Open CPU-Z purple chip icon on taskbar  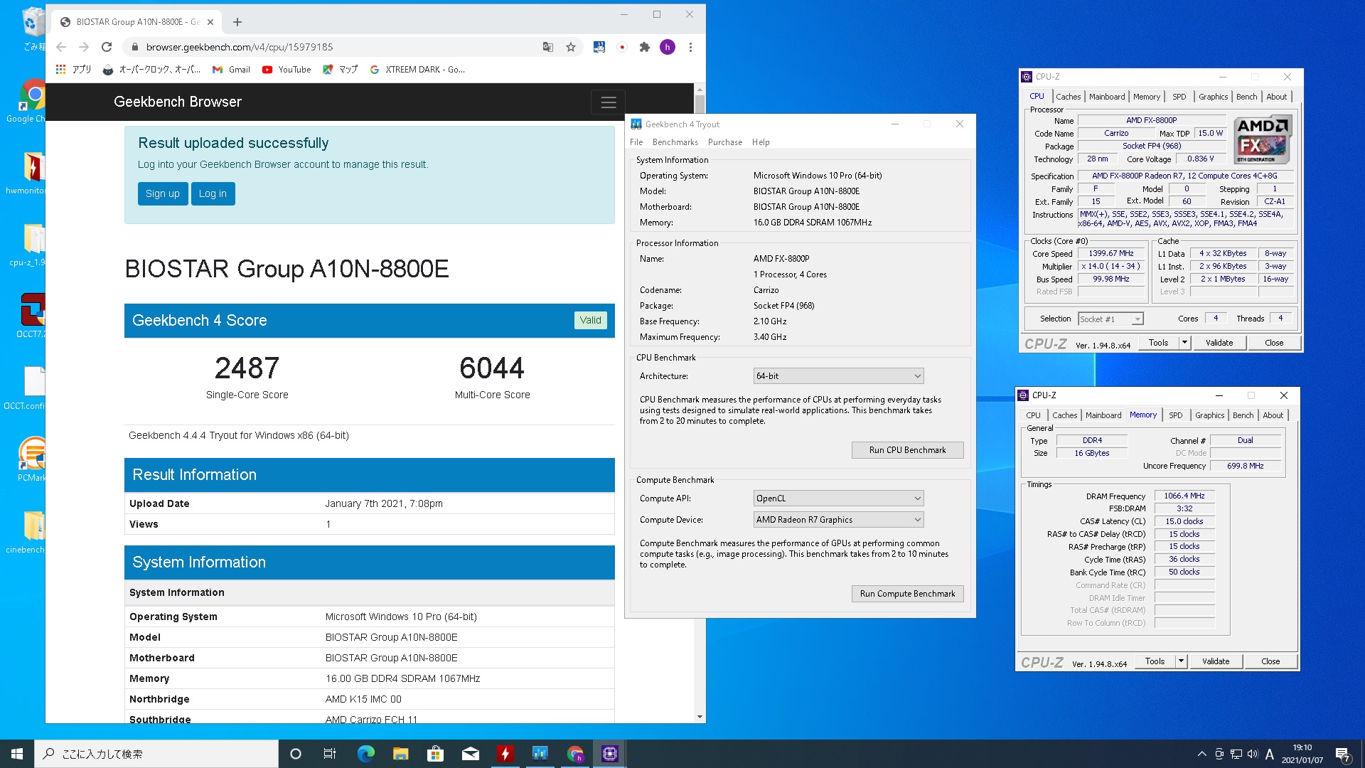pos(610,754)
